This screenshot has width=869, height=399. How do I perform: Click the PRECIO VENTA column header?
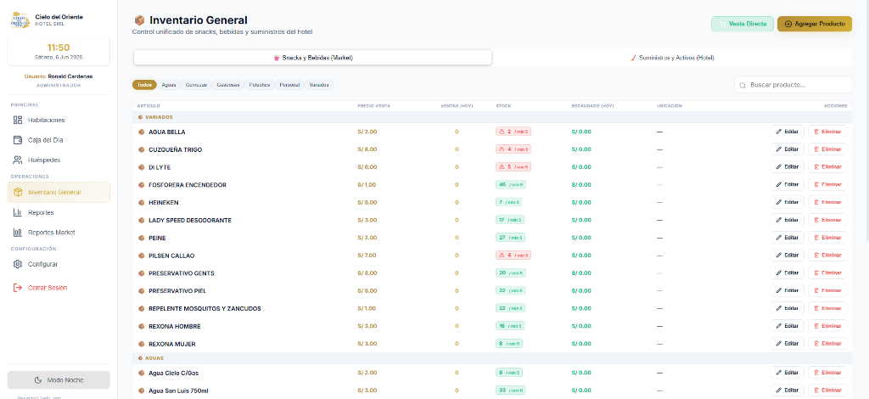(374, 106)
